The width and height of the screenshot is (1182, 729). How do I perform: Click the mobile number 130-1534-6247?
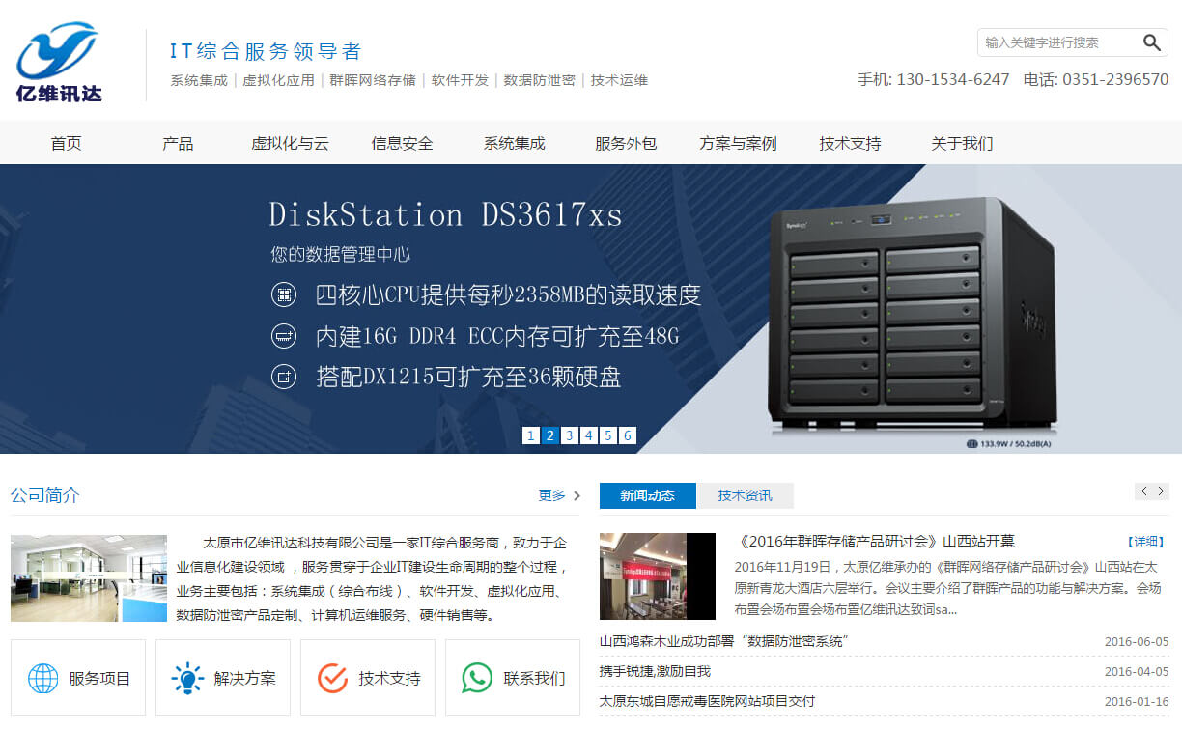click(953, 79)
